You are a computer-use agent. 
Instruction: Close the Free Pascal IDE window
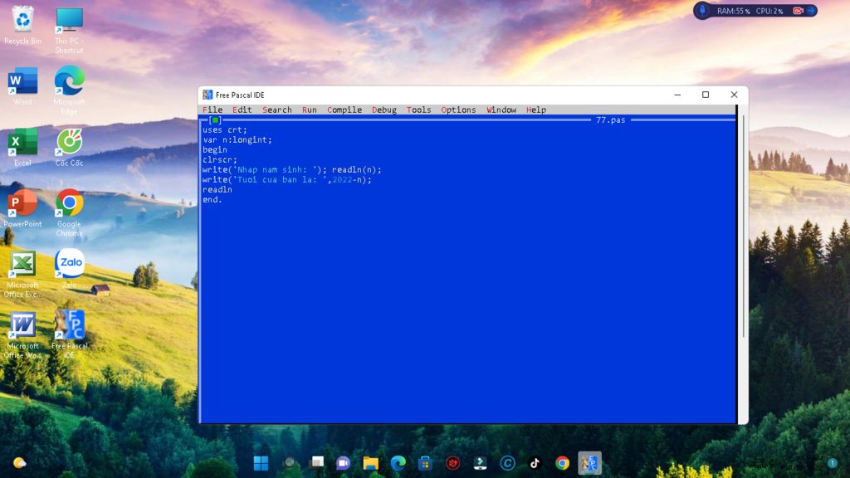tap(734, 95)
